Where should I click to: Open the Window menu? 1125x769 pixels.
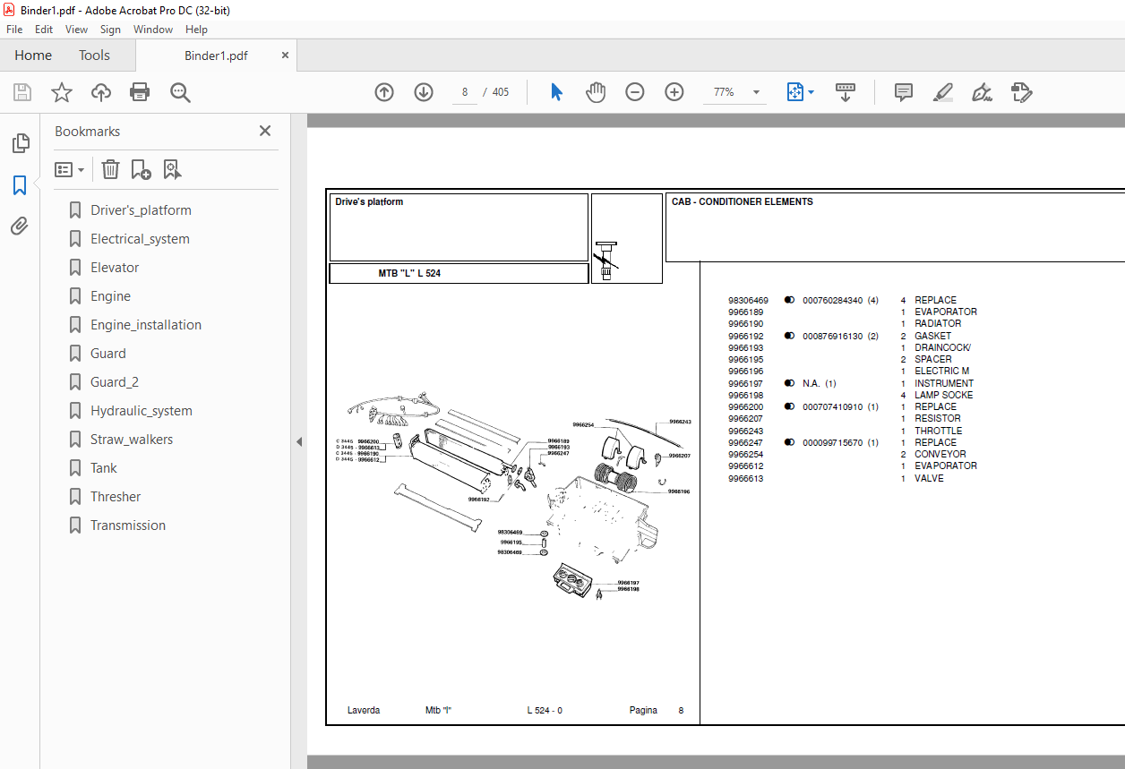[x=153, y=30]
